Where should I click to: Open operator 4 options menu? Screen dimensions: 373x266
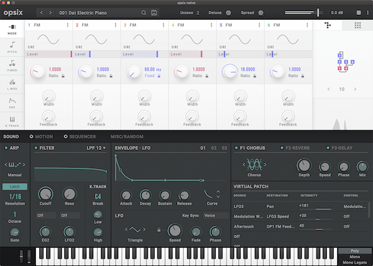(x=211, y=25)
